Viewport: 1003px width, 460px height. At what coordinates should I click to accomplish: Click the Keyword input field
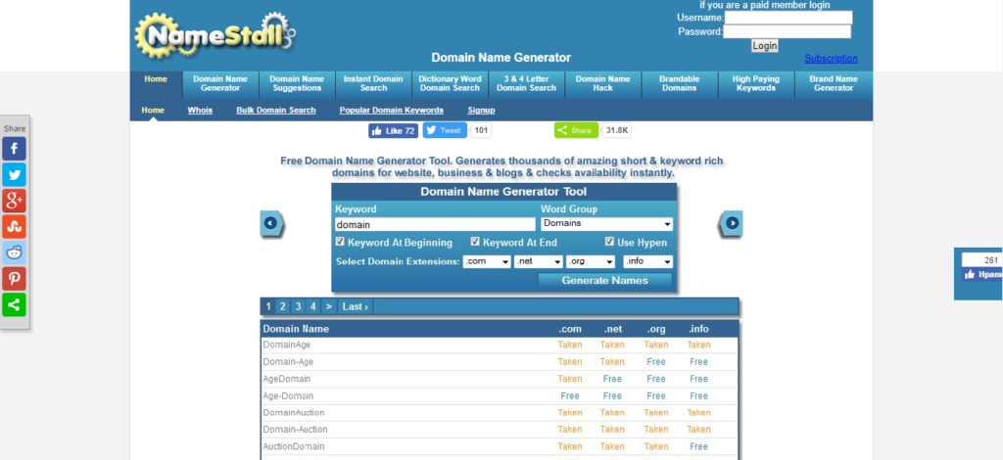pos(435,224)
